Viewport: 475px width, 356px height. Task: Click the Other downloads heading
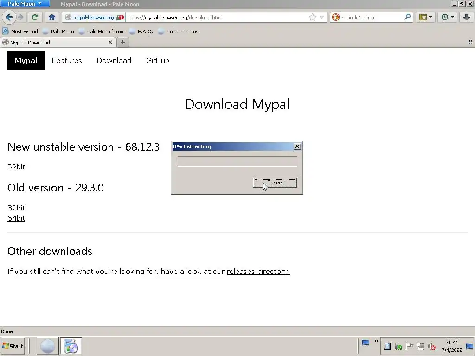click(50, 251)
